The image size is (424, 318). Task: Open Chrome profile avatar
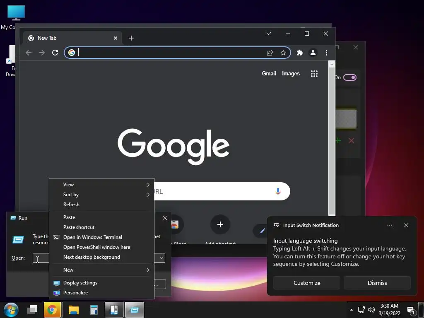[x=313, y=53]
